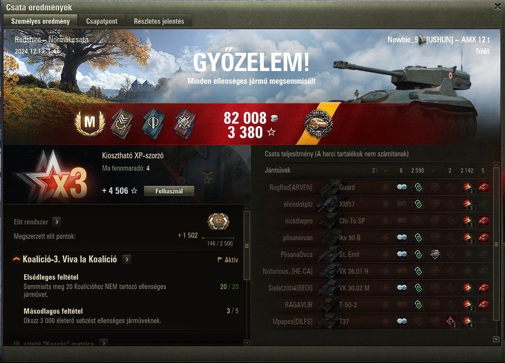505x363 pixels.
Task: Click Mpepes T37 damage dealt explosion icon
Action: click(x=468, y=321)
